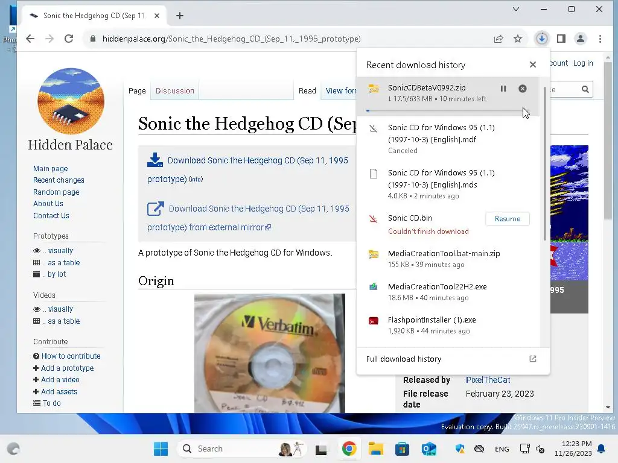View site information lock icon

coord(93,39)
